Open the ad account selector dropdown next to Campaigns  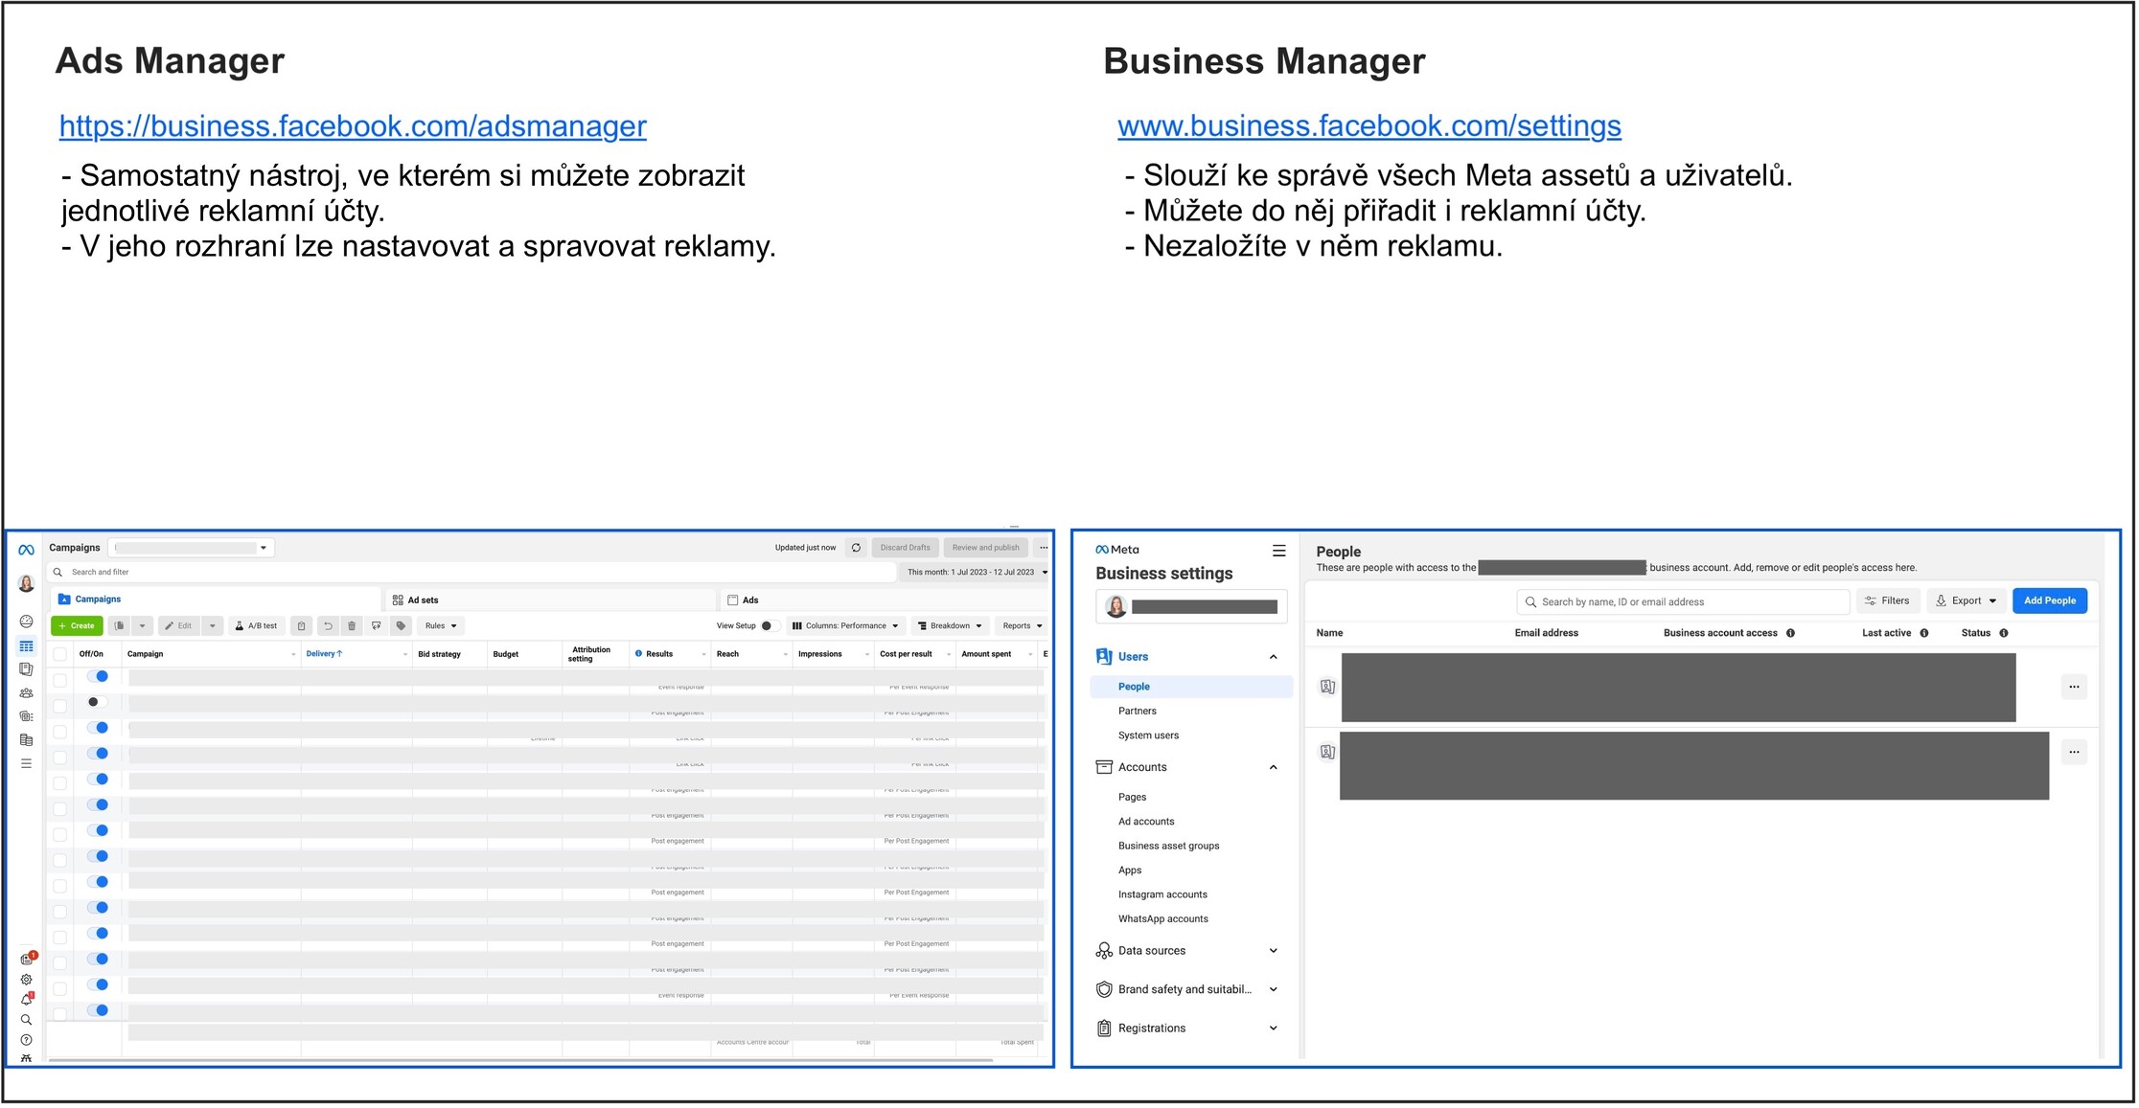(192, 548)
